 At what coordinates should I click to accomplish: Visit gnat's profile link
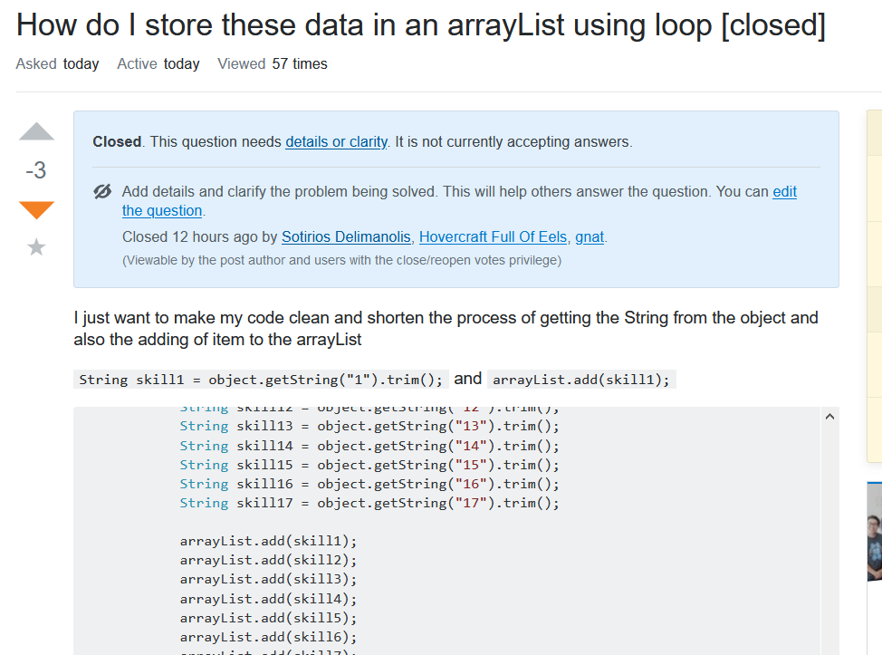click(589, 236)
